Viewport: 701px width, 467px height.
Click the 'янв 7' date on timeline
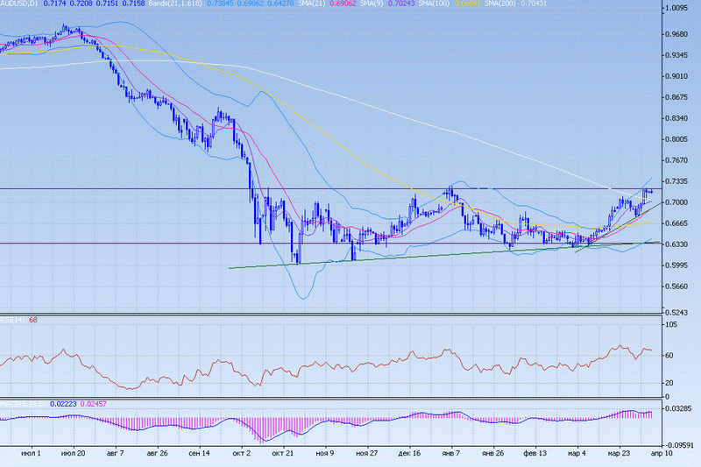[452, 455]
